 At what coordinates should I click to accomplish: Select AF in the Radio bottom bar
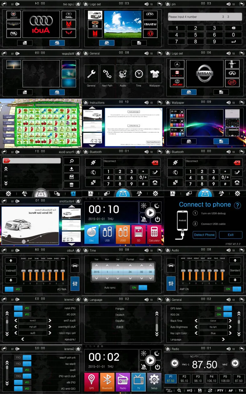click(231, 391)
